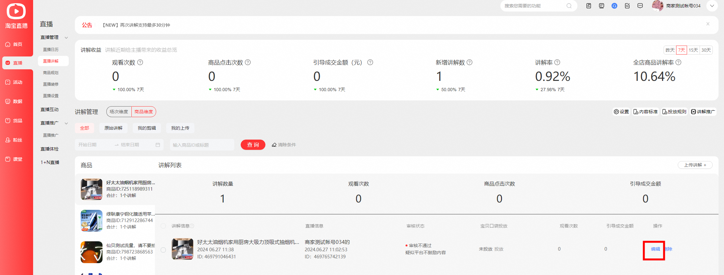Click the Taobao Live logo icon

(x=16, y=12)
